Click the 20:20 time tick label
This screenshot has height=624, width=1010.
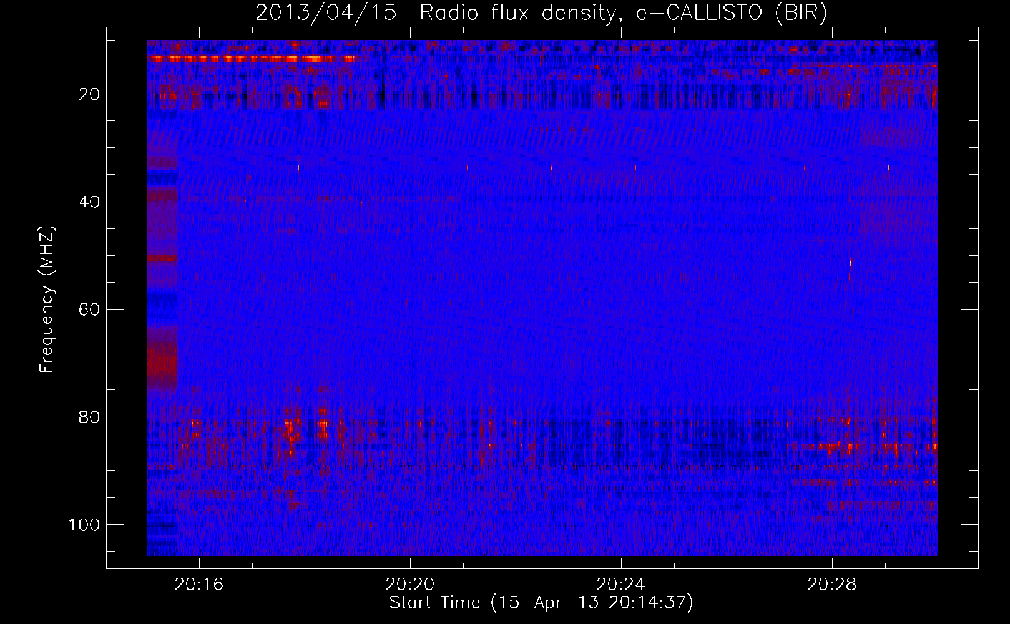pyautogui.click(x=409, y=585)
